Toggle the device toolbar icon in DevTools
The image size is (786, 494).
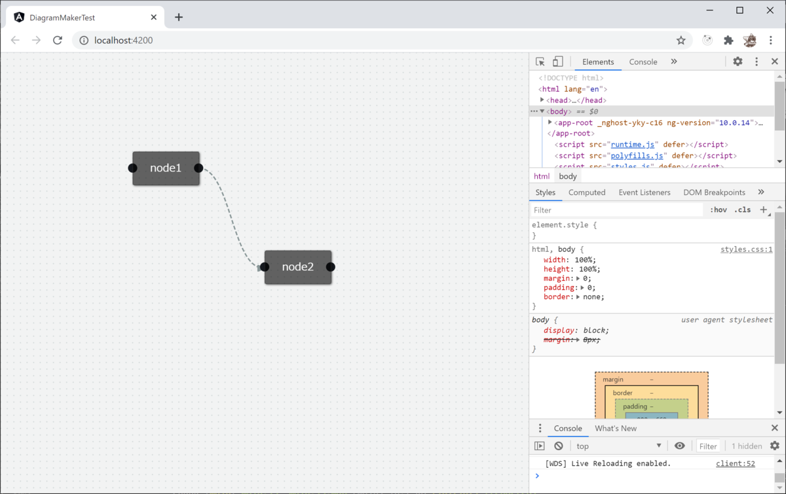tap(557, 62)
